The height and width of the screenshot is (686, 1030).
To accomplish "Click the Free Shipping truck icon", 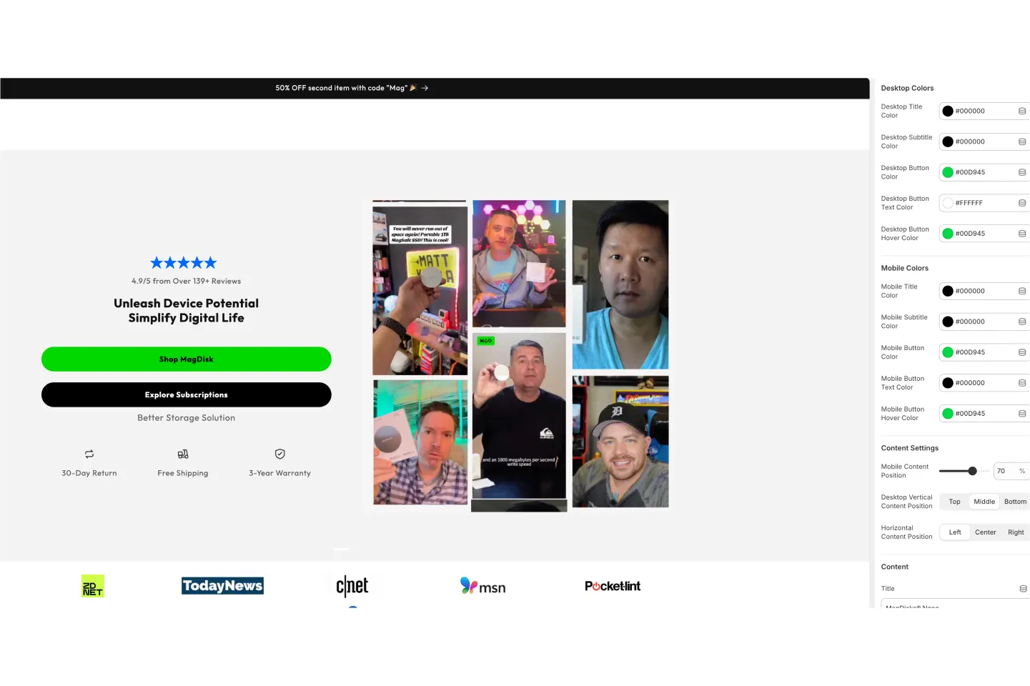I will click(183, 454).
